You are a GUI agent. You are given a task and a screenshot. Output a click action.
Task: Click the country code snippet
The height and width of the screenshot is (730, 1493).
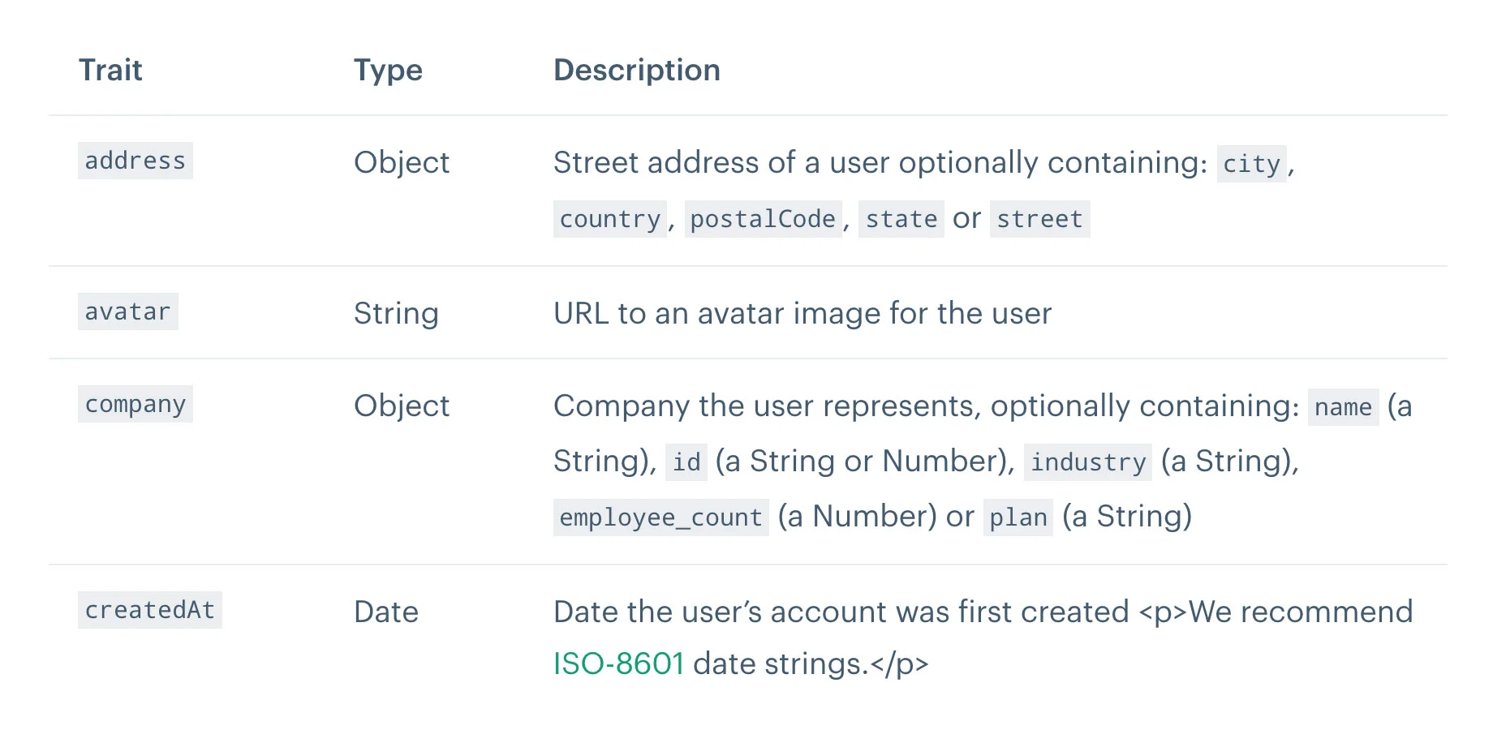pos(610,219)
